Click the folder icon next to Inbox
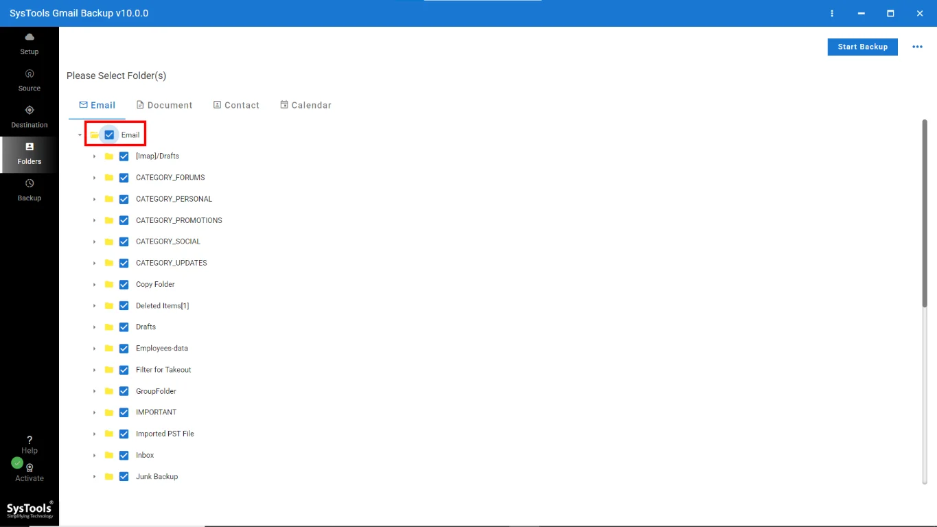The image size is (937, 527). 109,455
